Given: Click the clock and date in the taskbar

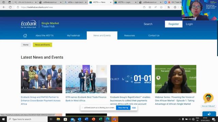Looking at the screenshot, I should pyautogui.click(x=205, y=119).
